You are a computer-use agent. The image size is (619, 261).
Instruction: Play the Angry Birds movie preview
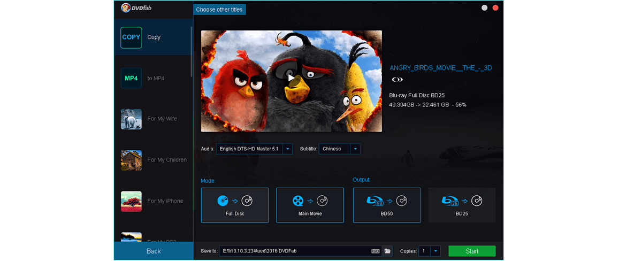click(x=292, y=78)
